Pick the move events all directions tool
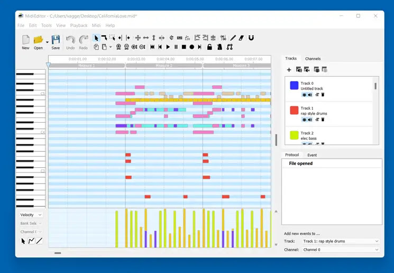Screen dimensions: 394x273 (x=138, y=38)
